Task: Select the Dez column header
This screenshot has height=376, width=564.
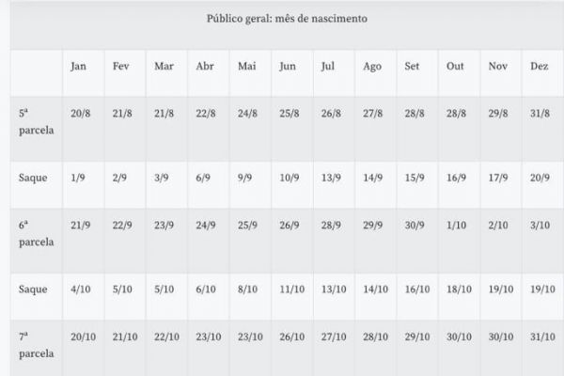Action: click(539, 66)
